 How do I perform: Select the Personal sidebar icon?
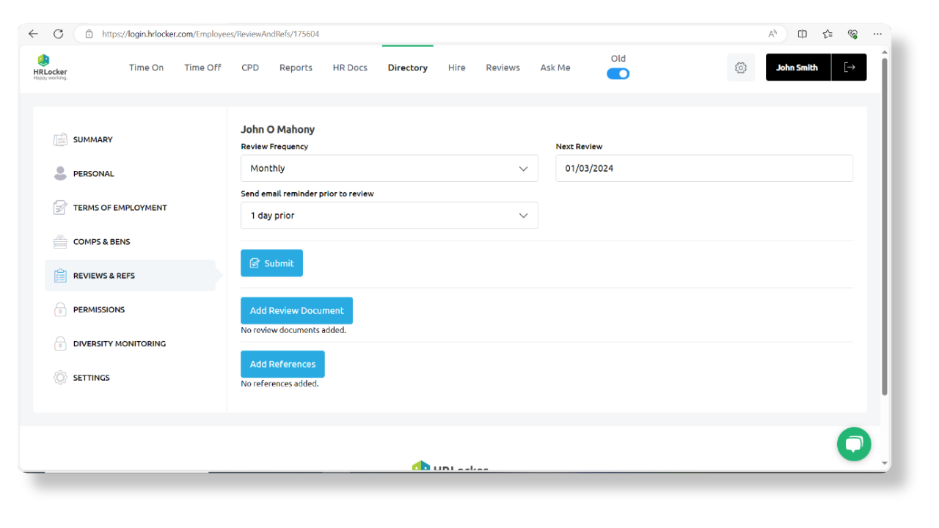pos(60,173)
